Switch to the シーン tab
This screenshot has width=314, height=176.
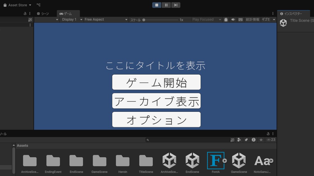tap(43, 14)
